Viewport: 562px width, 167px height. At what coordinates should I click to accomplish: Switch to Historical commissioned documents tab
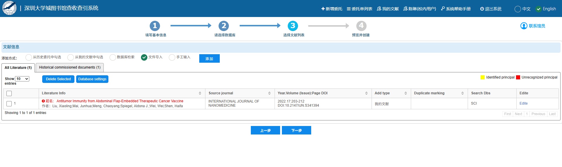tap(70, 67)
